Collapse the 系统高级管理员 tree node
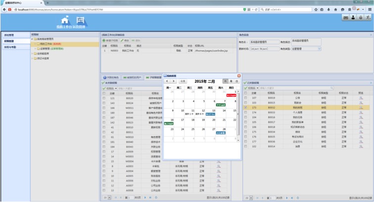The image size is (374, 202). pos(33,39)
